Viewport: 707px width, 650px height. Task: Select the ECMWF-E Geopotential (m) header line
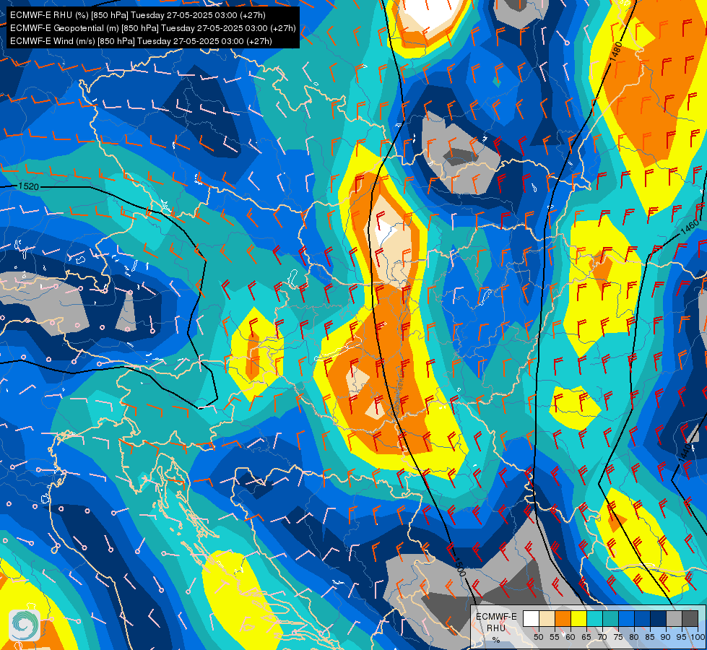pyautogui.click(x=153, y=28)
